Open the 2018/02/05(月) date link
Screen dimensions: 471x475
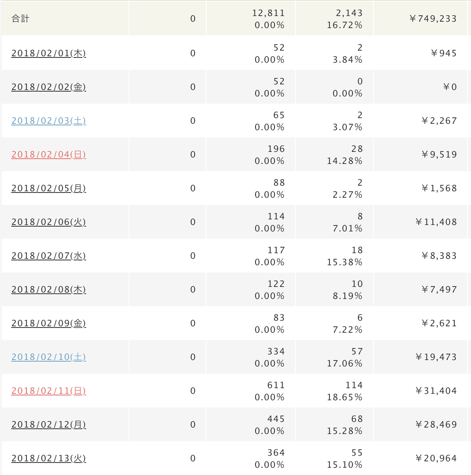pos(49,188)
